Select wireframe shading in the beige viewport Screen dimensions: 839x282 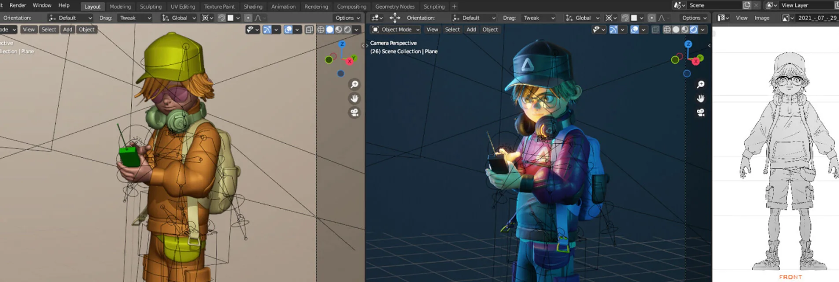(x=321, y=30)
